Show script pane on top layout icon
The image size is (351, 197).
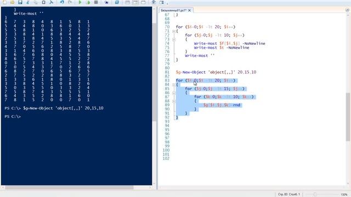point(127,2)
